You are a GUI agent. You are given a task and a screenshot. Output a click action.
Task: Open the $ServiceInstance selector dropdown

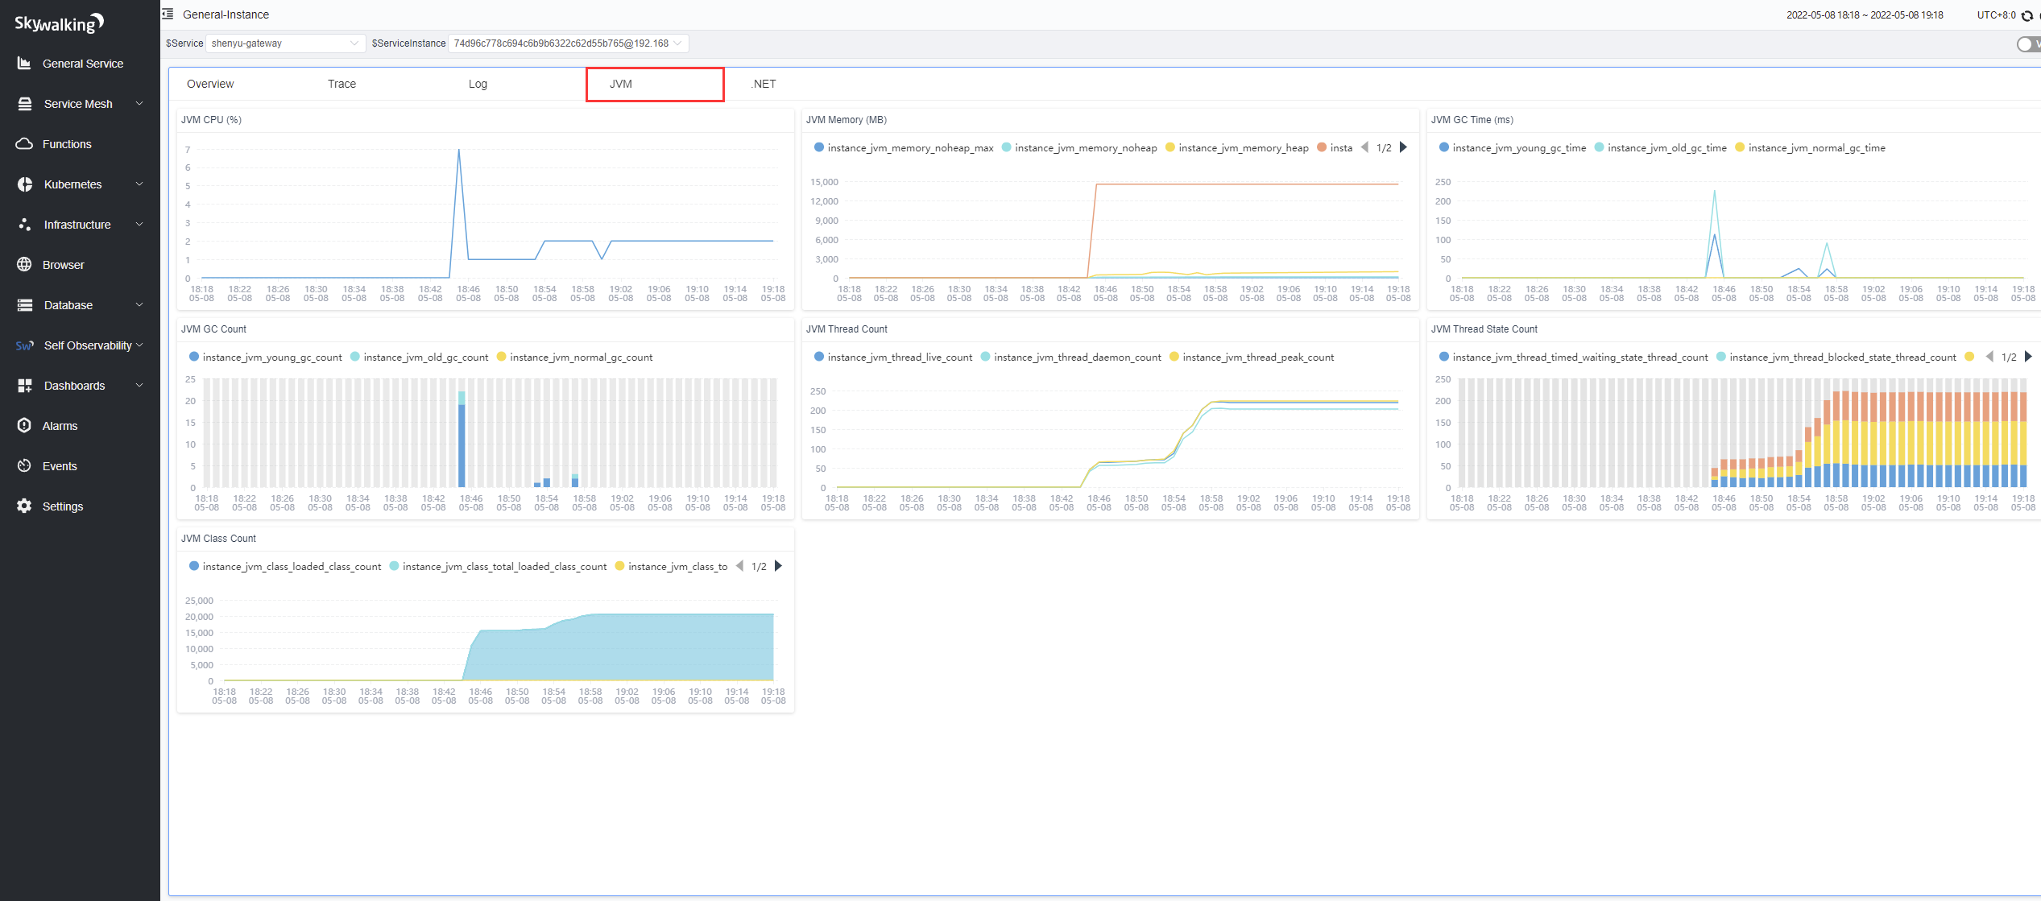click(x=567, y=43)
